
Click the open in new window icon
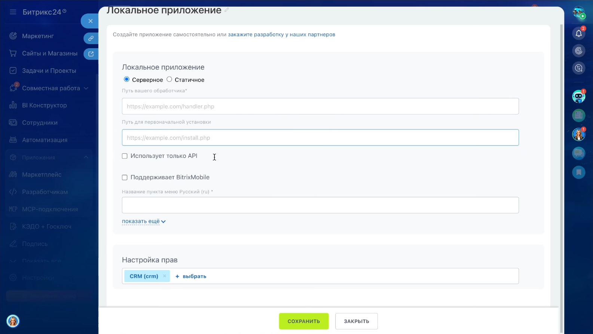tap(91, 54)
